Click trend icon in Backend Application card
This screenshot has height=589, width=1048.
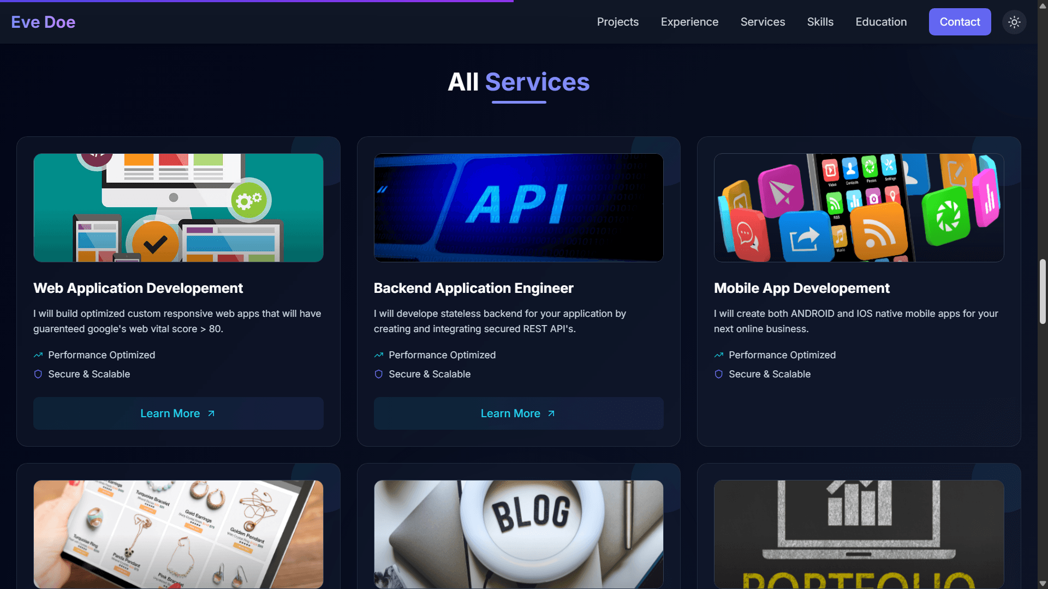(379, 355)
